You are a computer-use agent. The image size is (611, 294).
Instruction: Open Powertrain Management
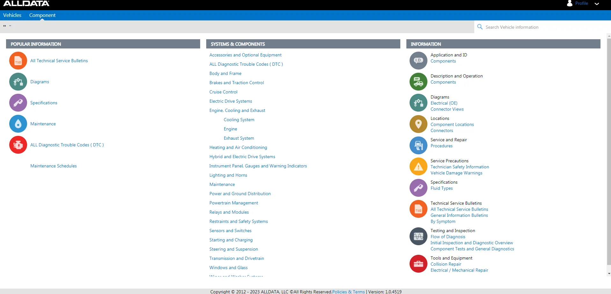coord(234,203)
